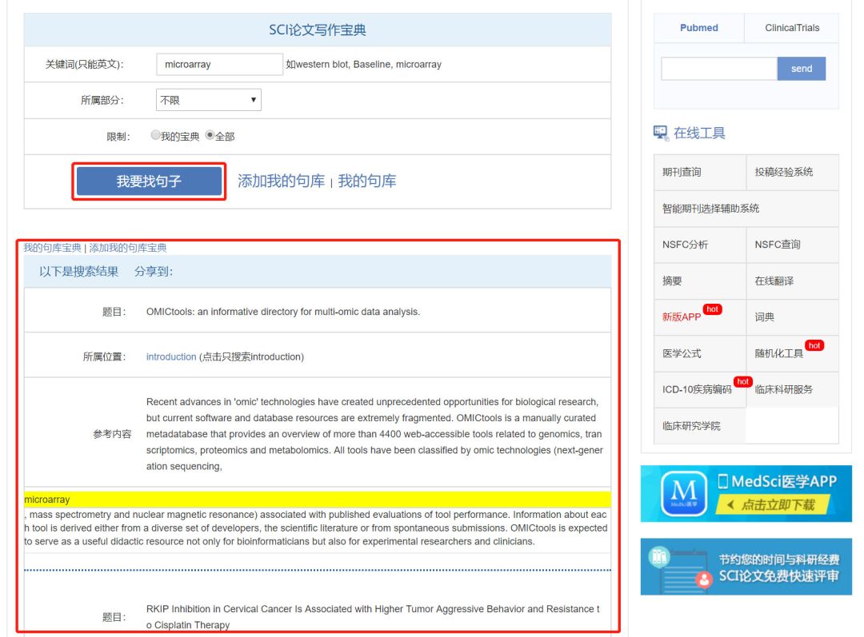The height and width of the screenshot is (637, 864).
Task: Open the 临床科研服务 link
Action: click(783, 390)
